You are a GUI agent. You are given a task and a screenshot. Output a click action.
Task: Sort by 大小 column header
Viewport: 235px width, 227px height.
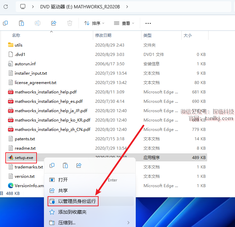(x=188, y=35)
